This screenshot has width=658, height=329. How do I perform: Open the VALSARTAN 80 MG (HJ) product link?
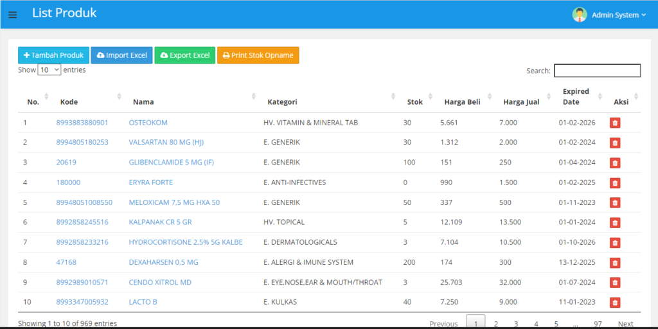(166, 143)
